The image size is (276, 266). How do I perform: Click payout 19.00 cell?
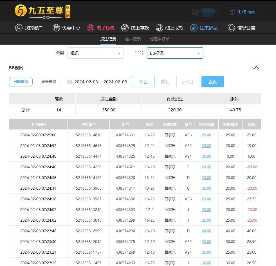point(252,146)
